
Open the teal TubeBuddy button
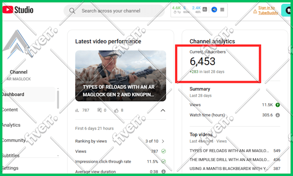(286, 10)
